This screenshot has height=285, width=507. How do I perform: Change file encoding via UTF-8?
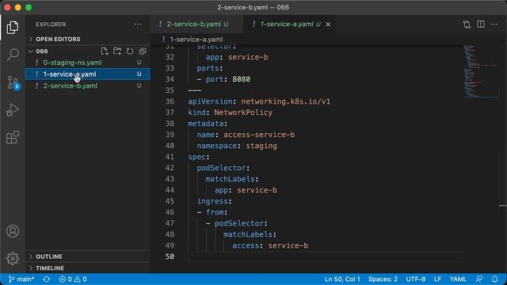[415, 279]
